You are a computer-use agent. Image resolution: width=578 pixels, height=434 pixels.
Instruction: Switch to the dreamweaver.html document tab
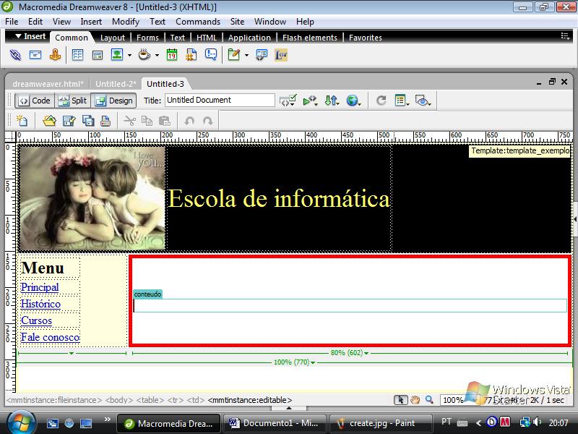point(48,84)
